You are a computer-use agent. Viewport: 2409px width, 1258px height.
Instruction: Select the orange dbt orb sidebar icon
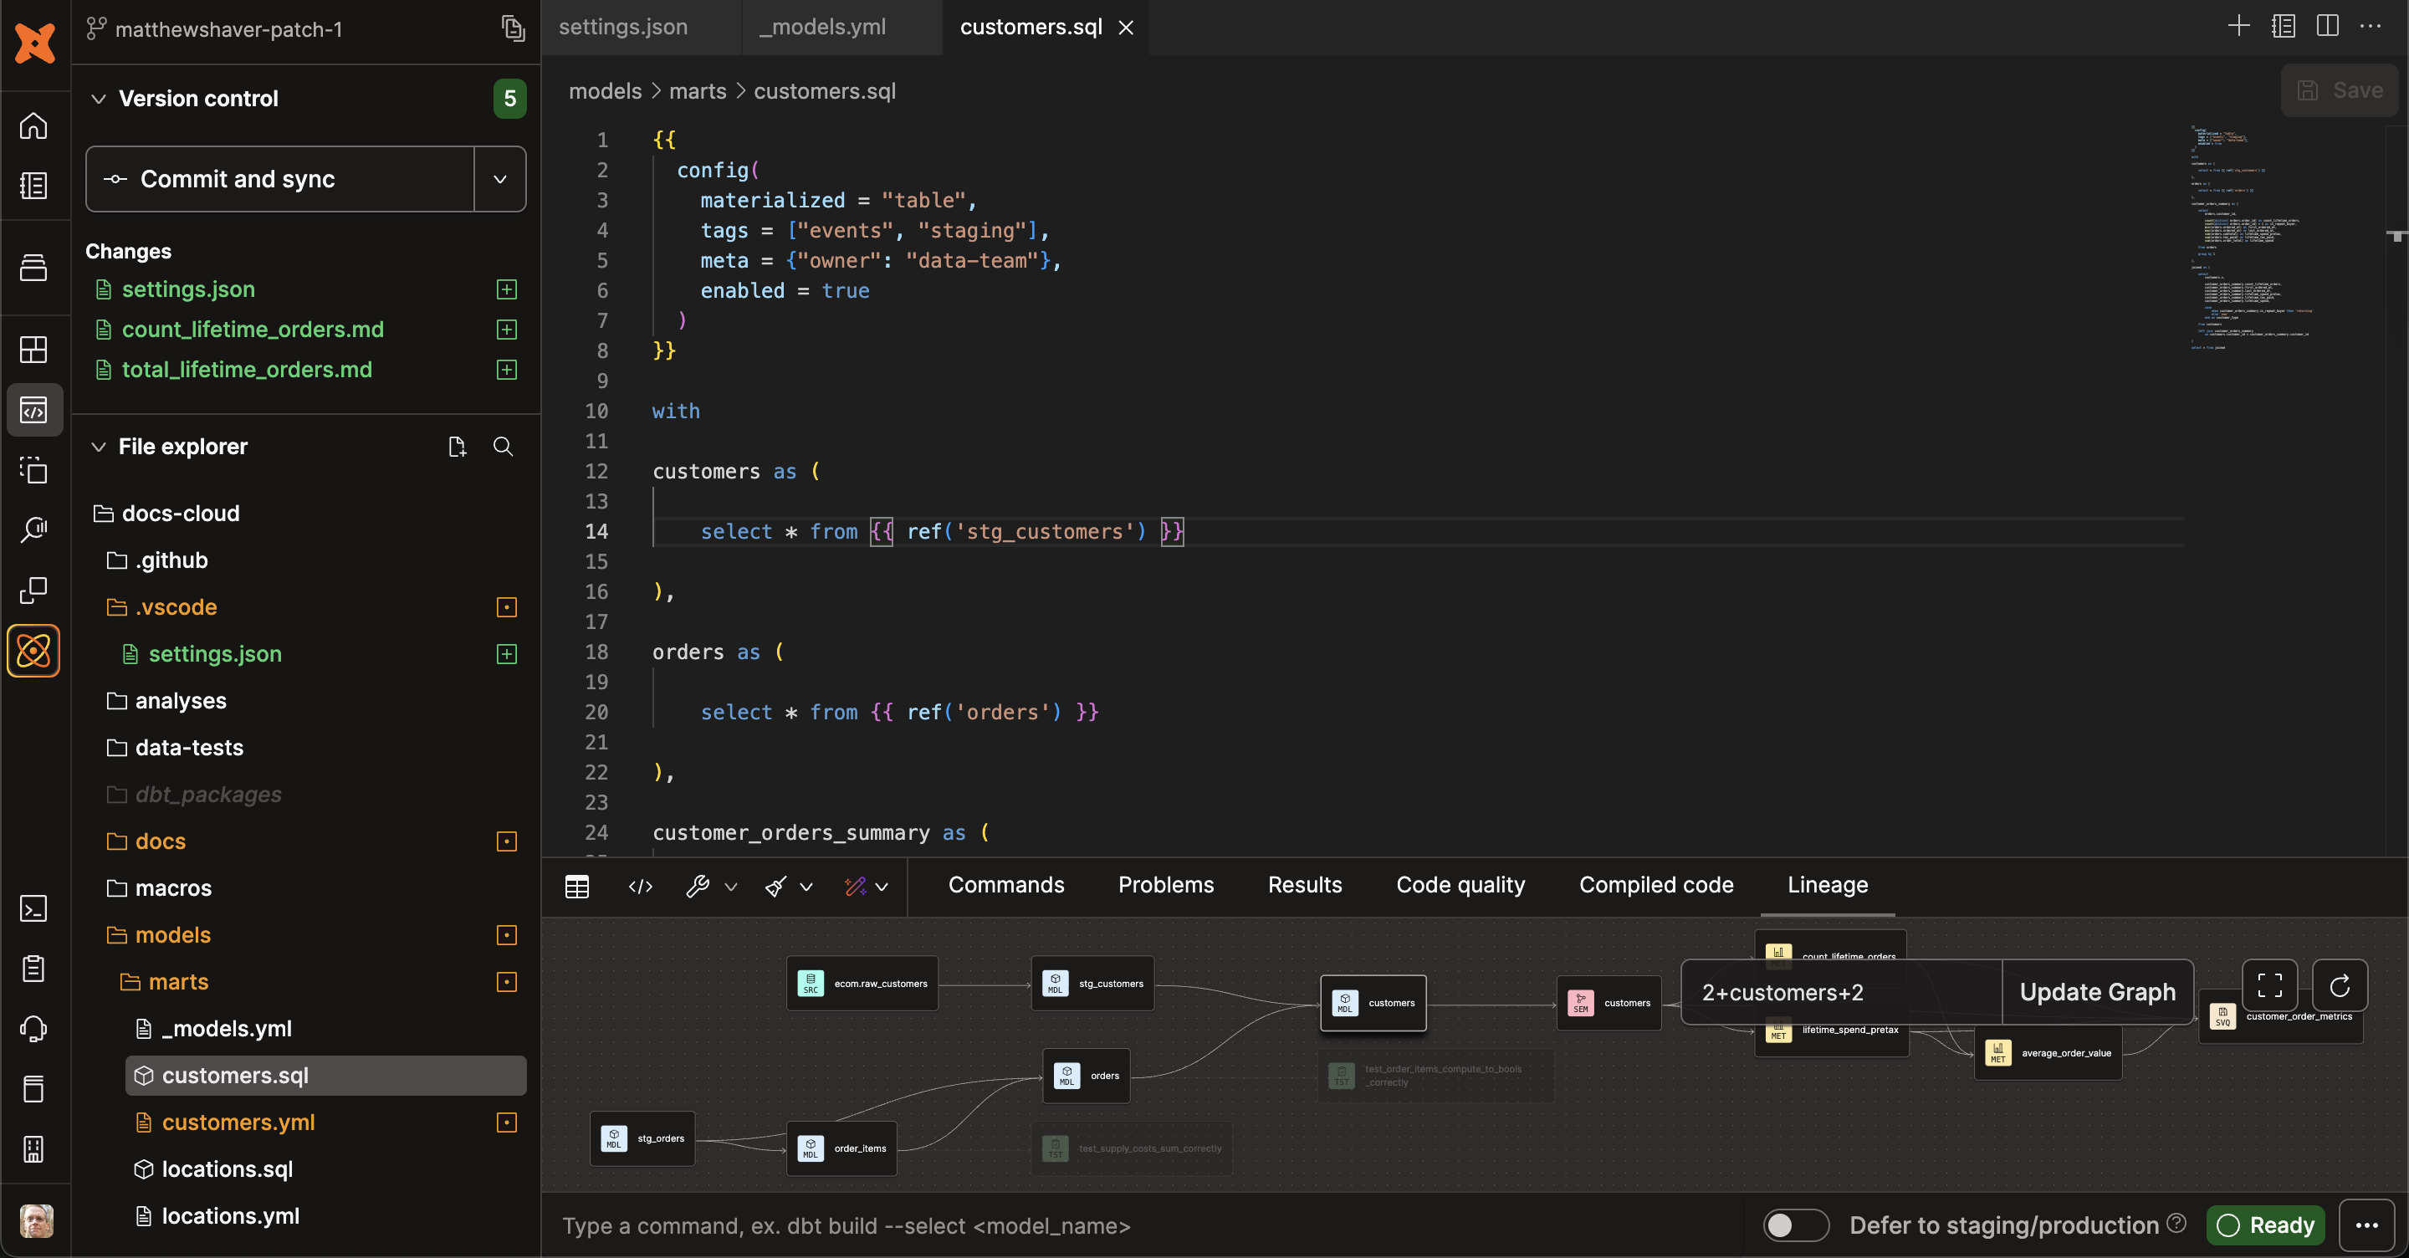pos(33,651)
